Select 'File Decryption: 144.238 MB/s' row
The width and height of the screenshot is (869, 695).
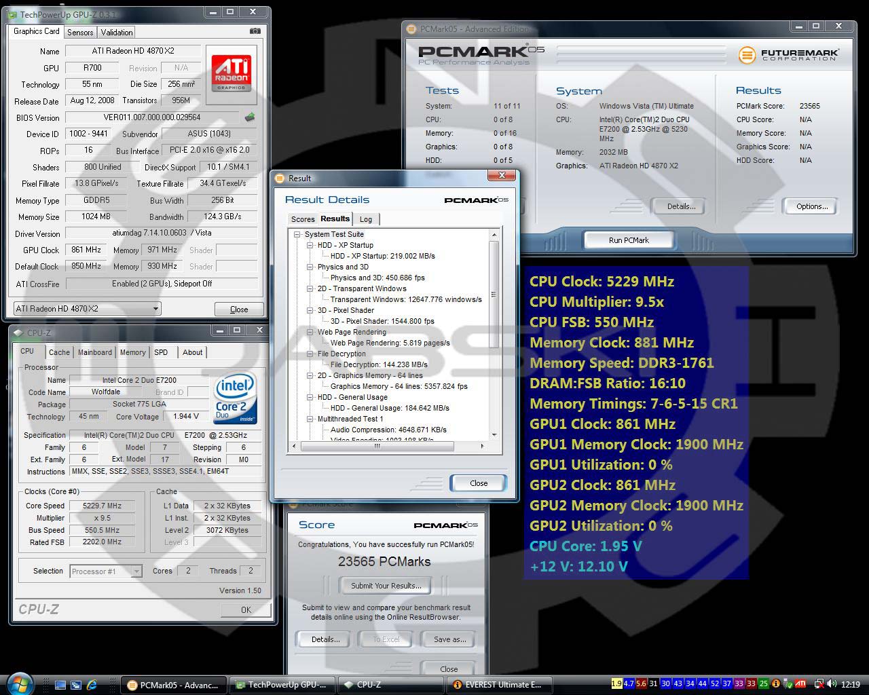click(x=379, y=364)
